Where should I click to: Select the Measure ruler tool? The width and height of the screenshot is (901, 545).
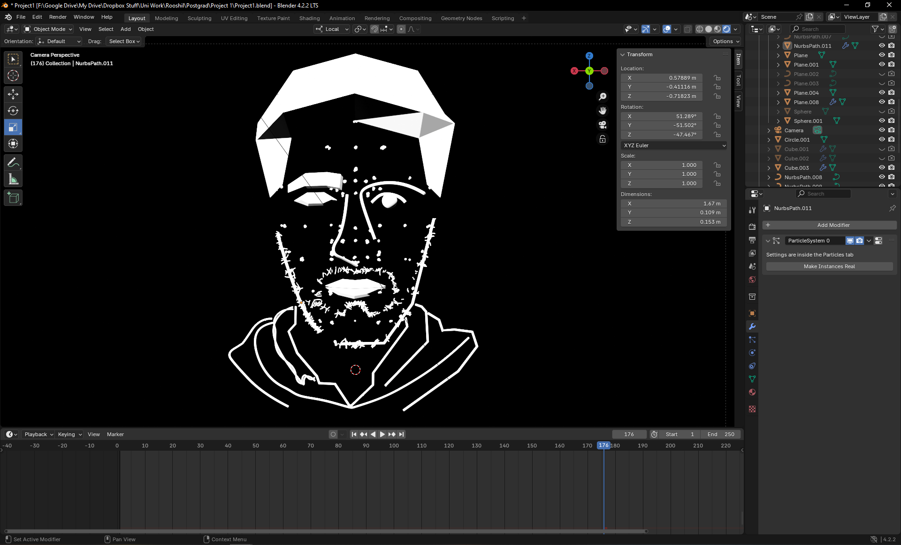13,179
